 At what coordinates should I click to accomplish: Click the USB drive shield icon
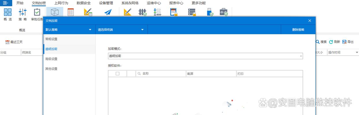point(210,12)
